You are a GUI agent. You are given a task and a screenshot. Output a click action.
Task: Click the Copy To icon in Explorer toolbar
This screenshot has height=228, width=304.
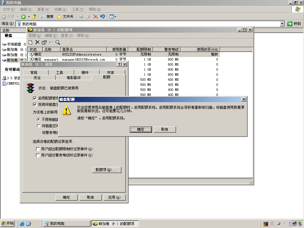pyautogui.click(x=88, y=17)
